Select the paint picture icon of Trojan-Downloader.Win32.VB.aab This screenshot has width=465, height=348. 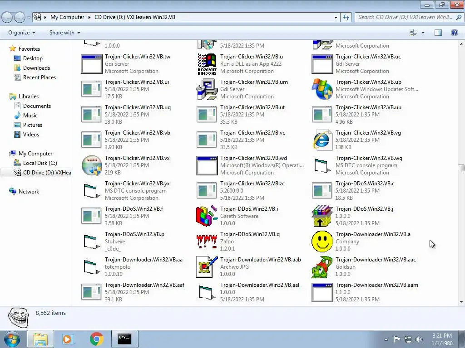(x=207, y=267)
